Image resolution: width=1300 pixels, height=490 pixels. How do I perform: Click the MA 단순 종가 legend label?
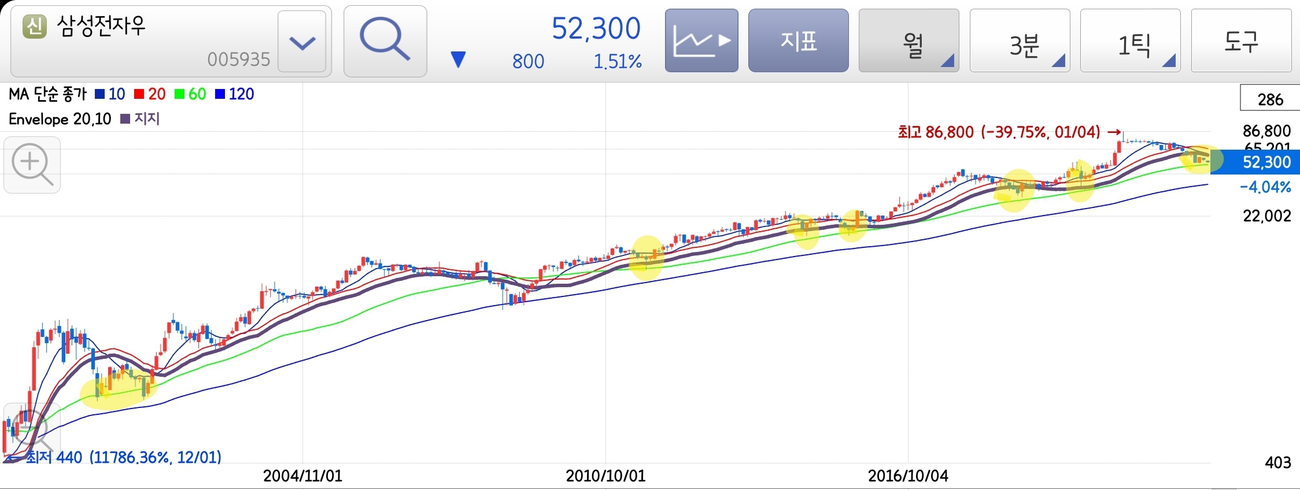pos(48,94)
